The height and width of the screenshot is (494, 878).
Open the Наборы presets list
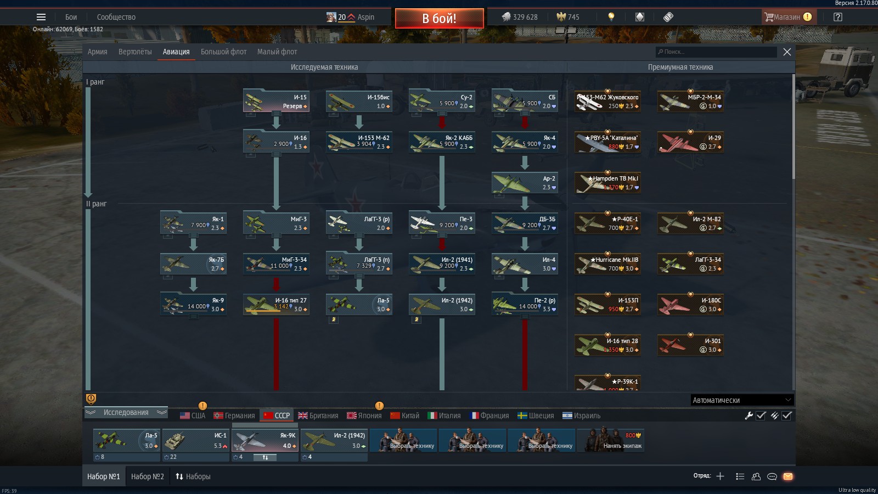click(x=193, y=476)
